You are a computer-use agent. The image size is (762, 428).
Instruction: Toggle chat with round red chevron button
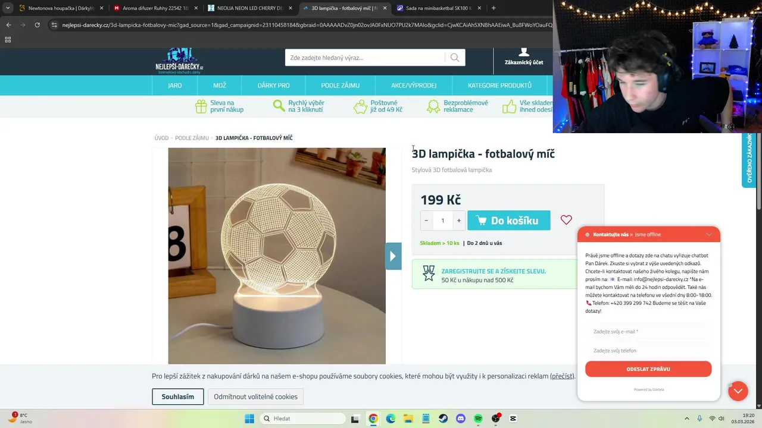(x=738, y=391)
